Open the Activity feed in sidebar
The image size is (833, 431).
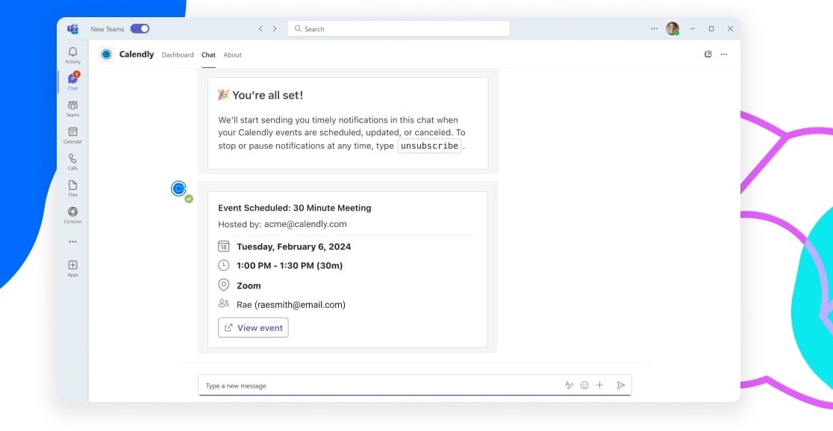73,55
